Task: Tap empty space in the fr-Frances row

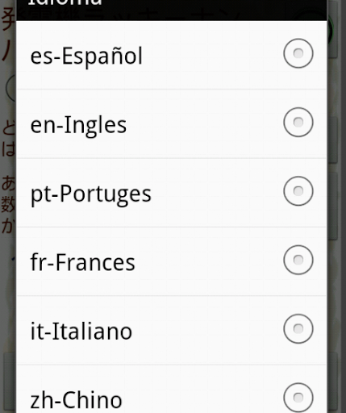Action: (x=210, y=261)
